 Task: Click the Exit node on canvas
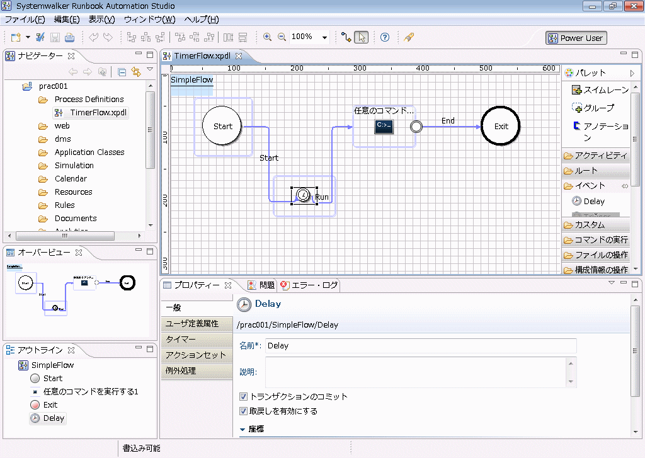point(500,126)
